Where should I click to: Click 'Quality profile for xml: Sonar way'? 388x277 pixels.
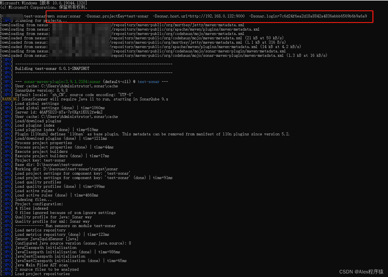click(45, 221)
